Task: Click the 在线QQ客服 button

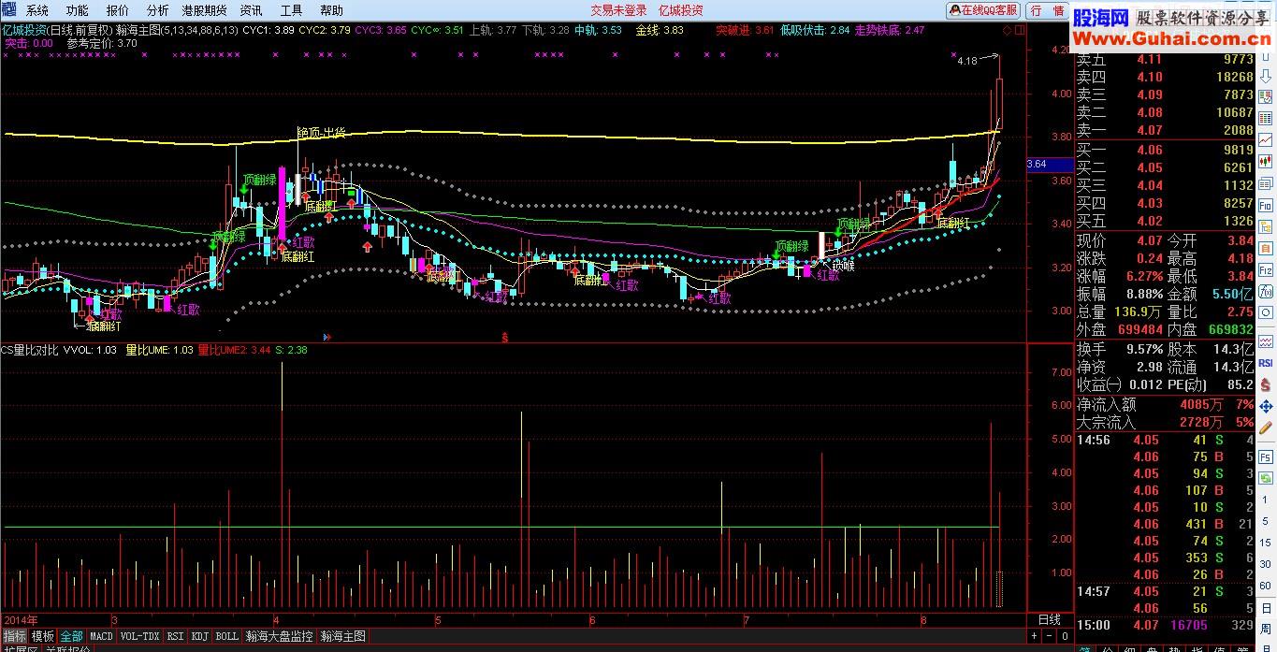Action: [x=982, y=10]
